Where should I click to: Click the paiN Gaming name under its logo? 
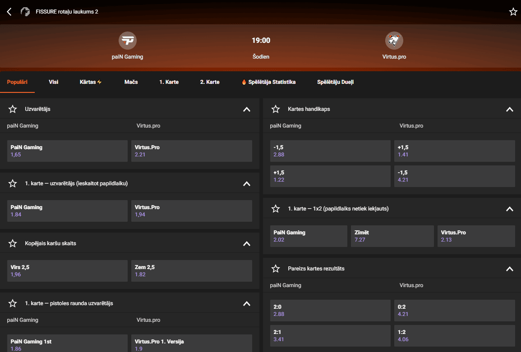click(x=128, y=57)
